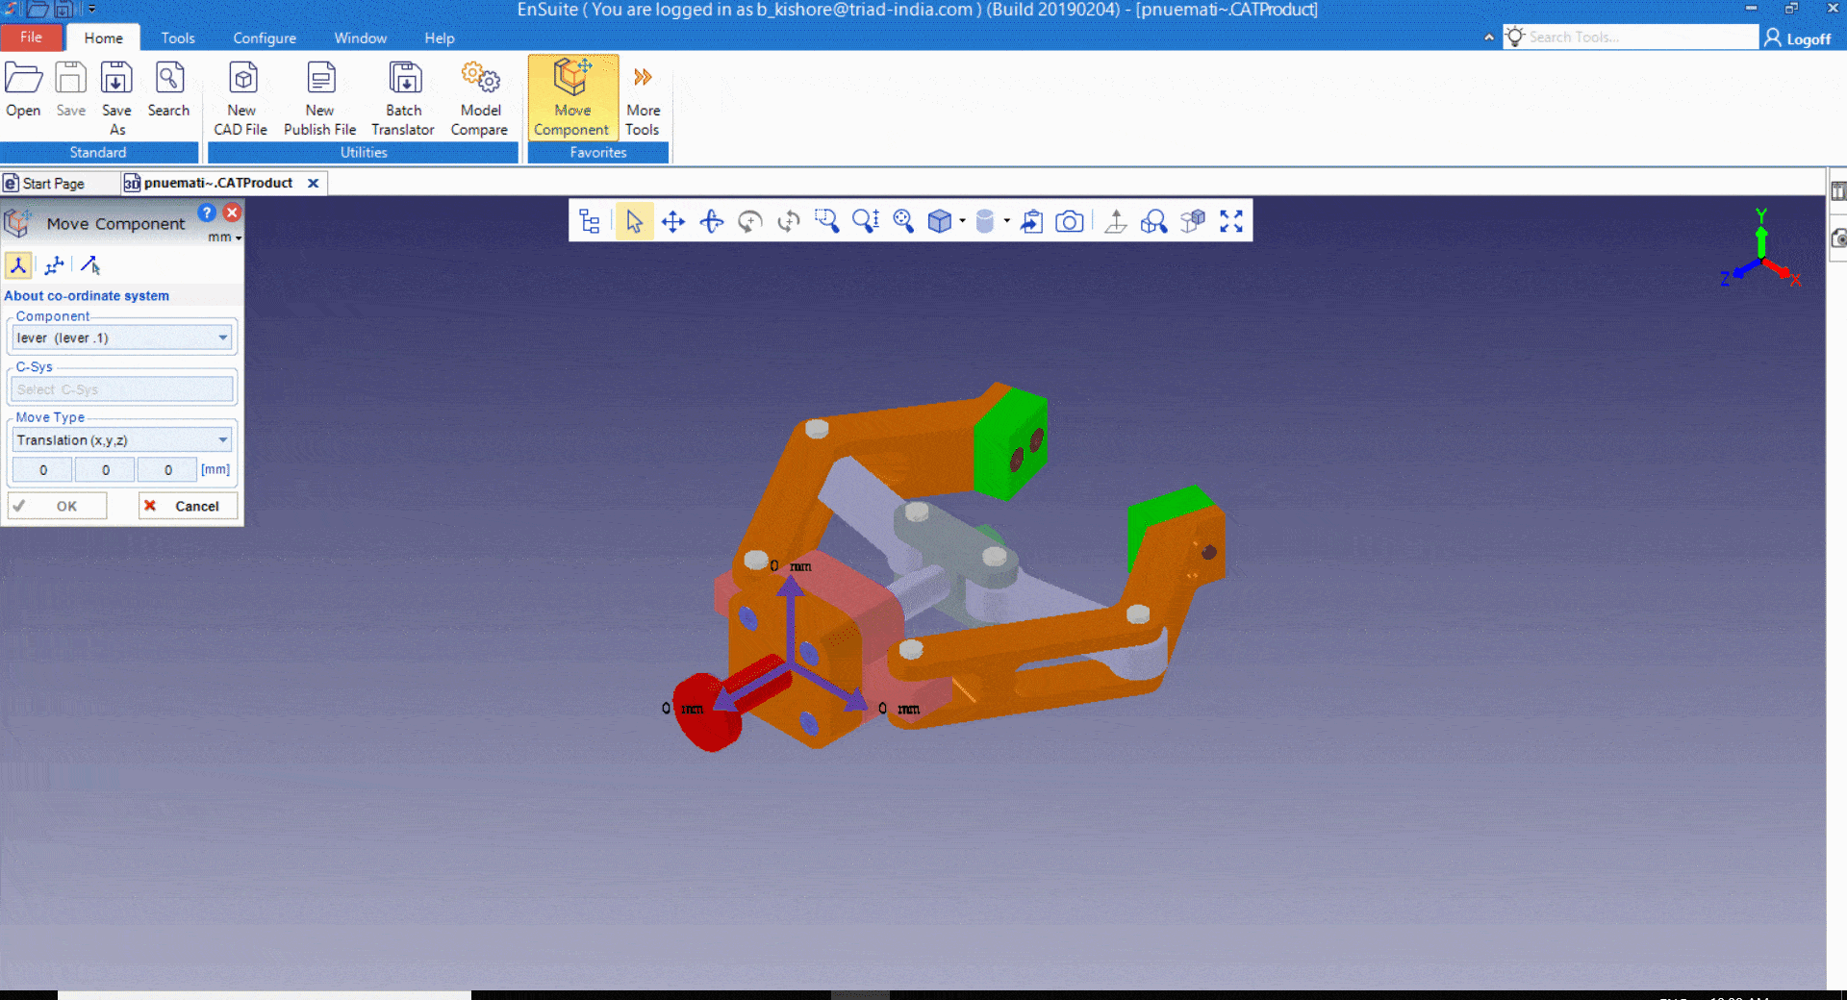Image resolution: width=1847 pixels, height=1000 pixels.
Task: Open the Move Component help icon
Action: tap(207, 212)
